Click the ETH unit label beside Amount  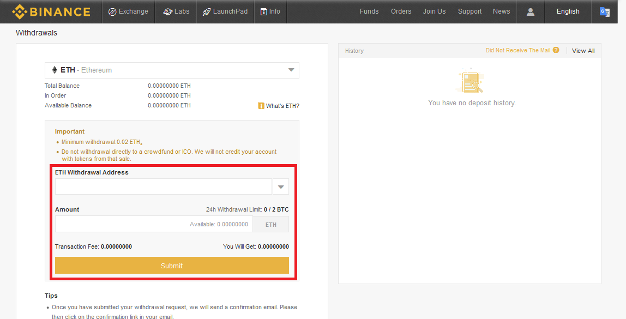tap(271, 224)
